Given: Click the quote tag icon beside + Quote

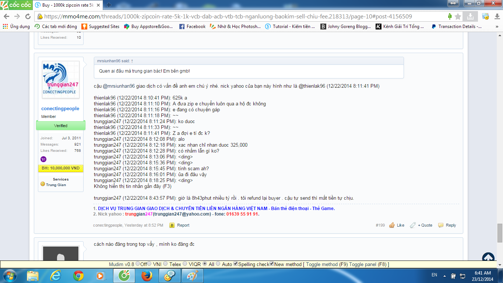Looking at the screenshot, I should (413, 225).
